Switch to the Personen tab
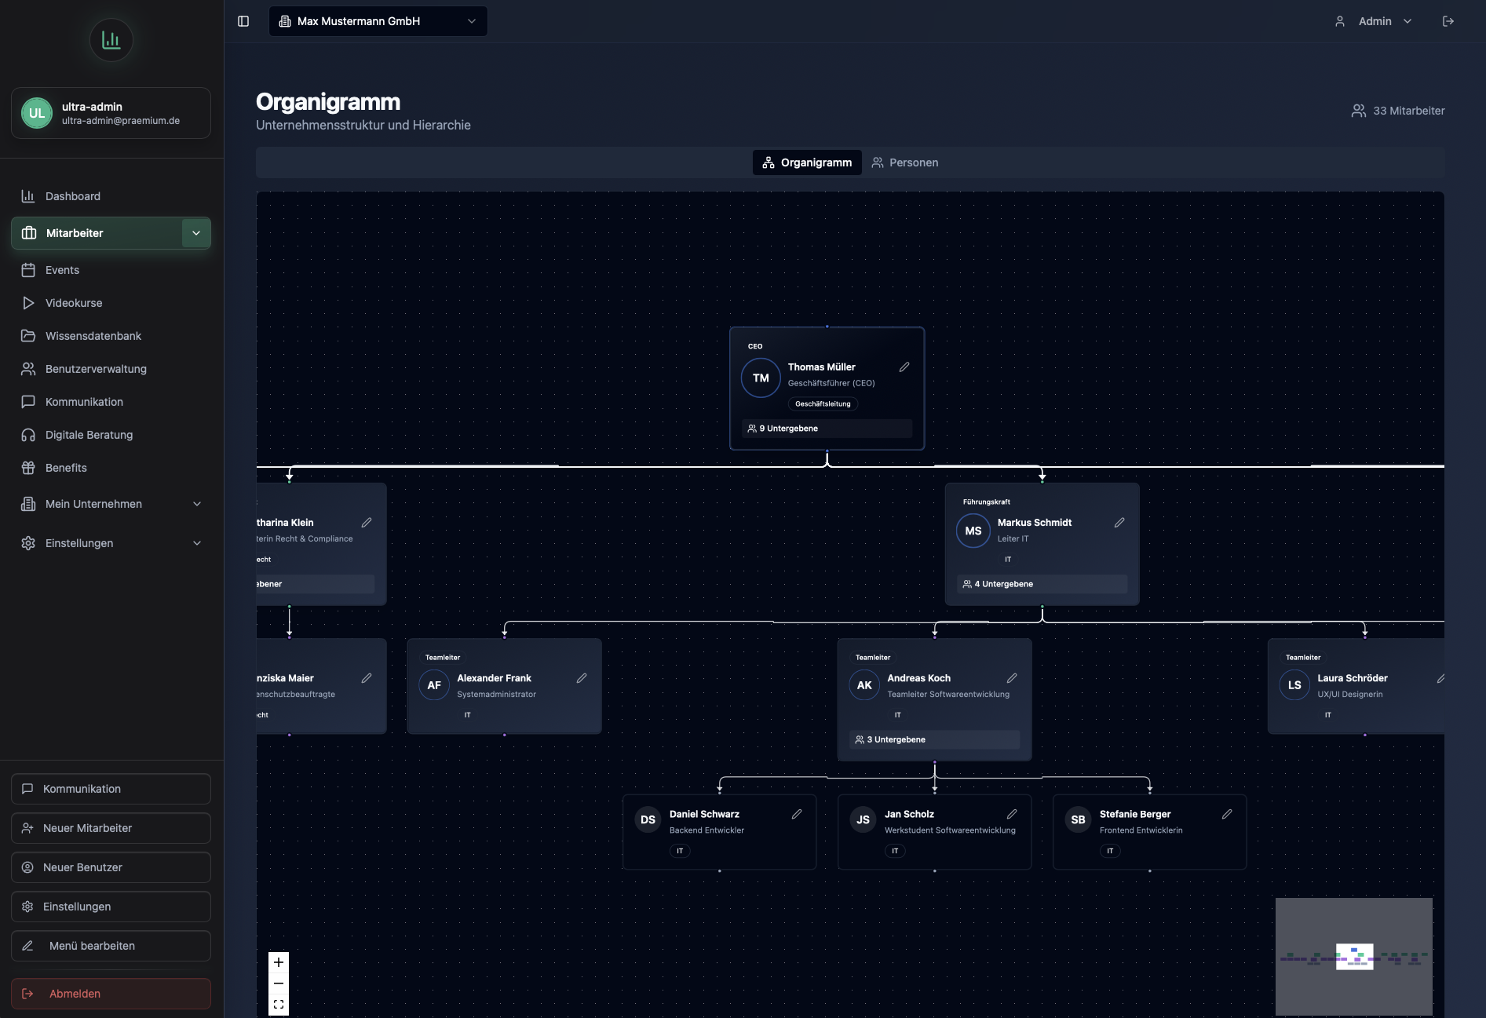 tap(905, 162)
